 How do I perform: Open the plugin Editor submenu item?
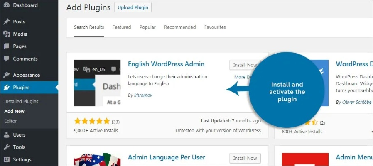[10, 121]
